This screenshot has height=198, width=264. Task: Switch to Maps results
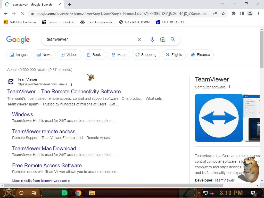119,55
